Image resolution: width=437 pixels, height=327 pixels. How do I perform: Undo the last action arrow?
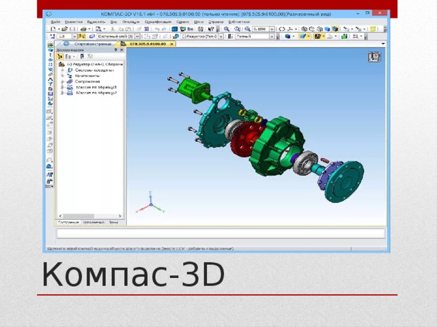pos(157,29)
